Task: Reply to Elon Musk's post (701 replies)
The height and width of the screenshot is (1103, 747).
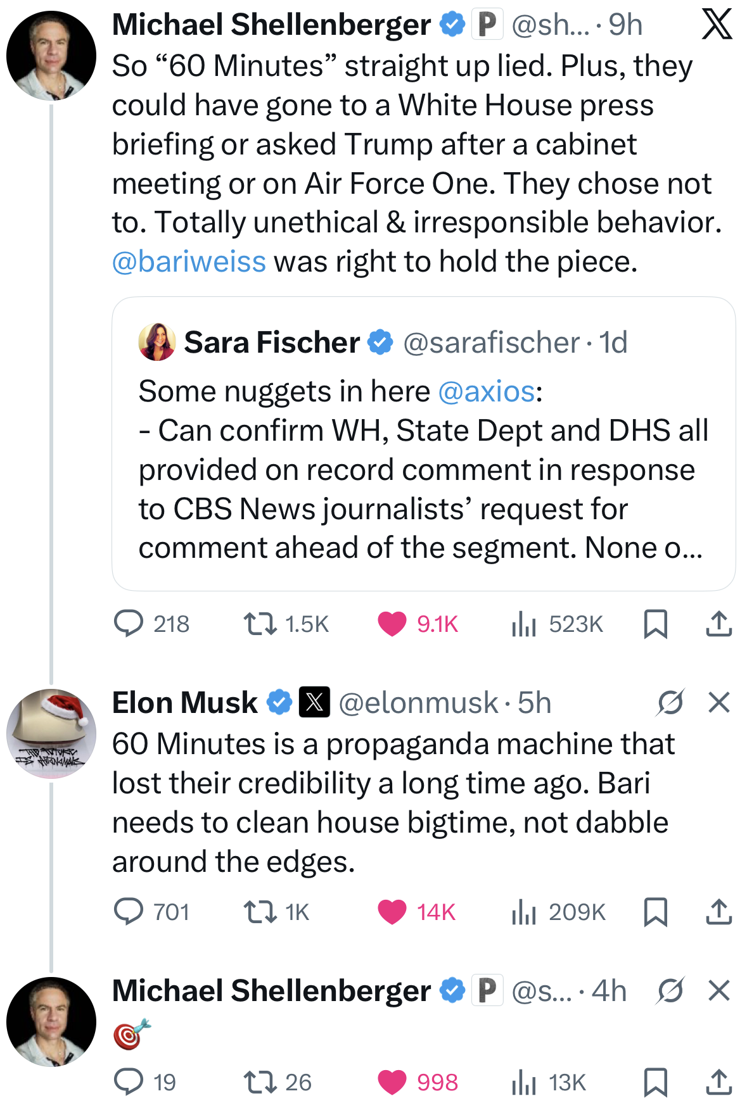Action: [129, 912]
